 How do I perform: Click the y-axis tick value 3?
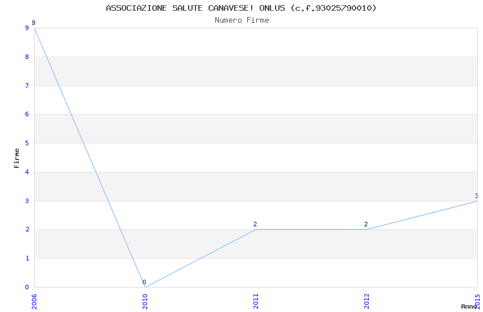click(27, 201)
